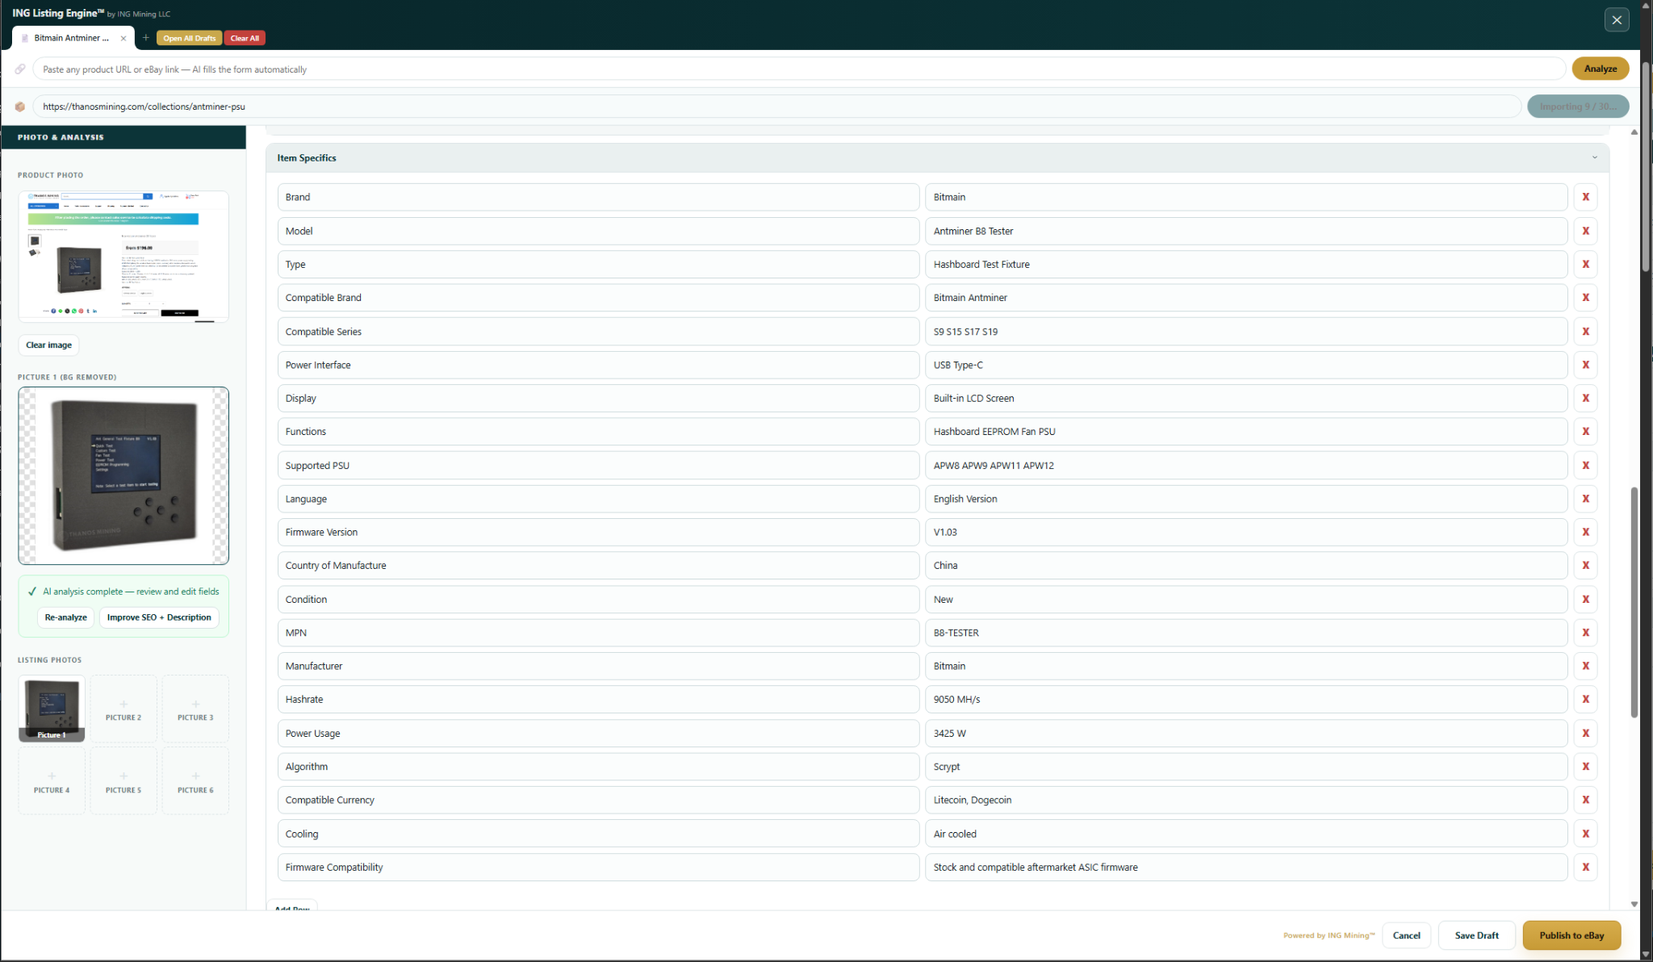Viewport: 1653px width, 962px height.
Task: Delete the Cooling row
Action: (x=1585, y=834)
